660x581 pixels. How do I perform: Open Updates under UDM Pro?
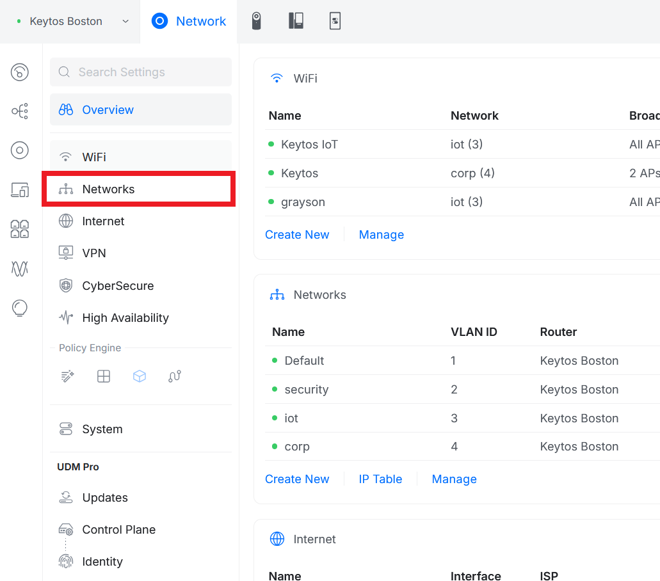141,497
